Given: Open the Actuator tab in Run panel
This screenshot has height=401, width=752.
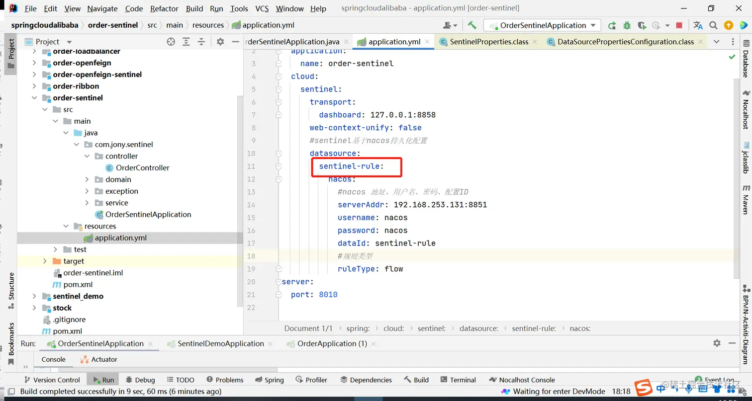Looking at the screenshot, I should pyautogui.click(x=99, y=359).
